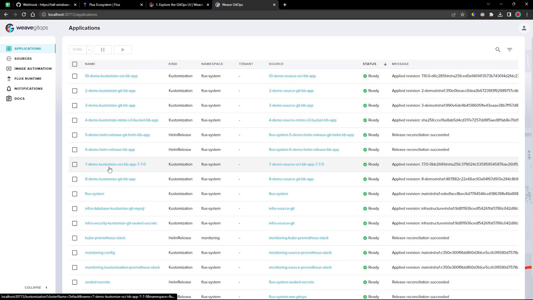Viewport: 533px width, 300px height.
Task: Switch to Explore the GitOps UI tab
Action: (179, 5)
